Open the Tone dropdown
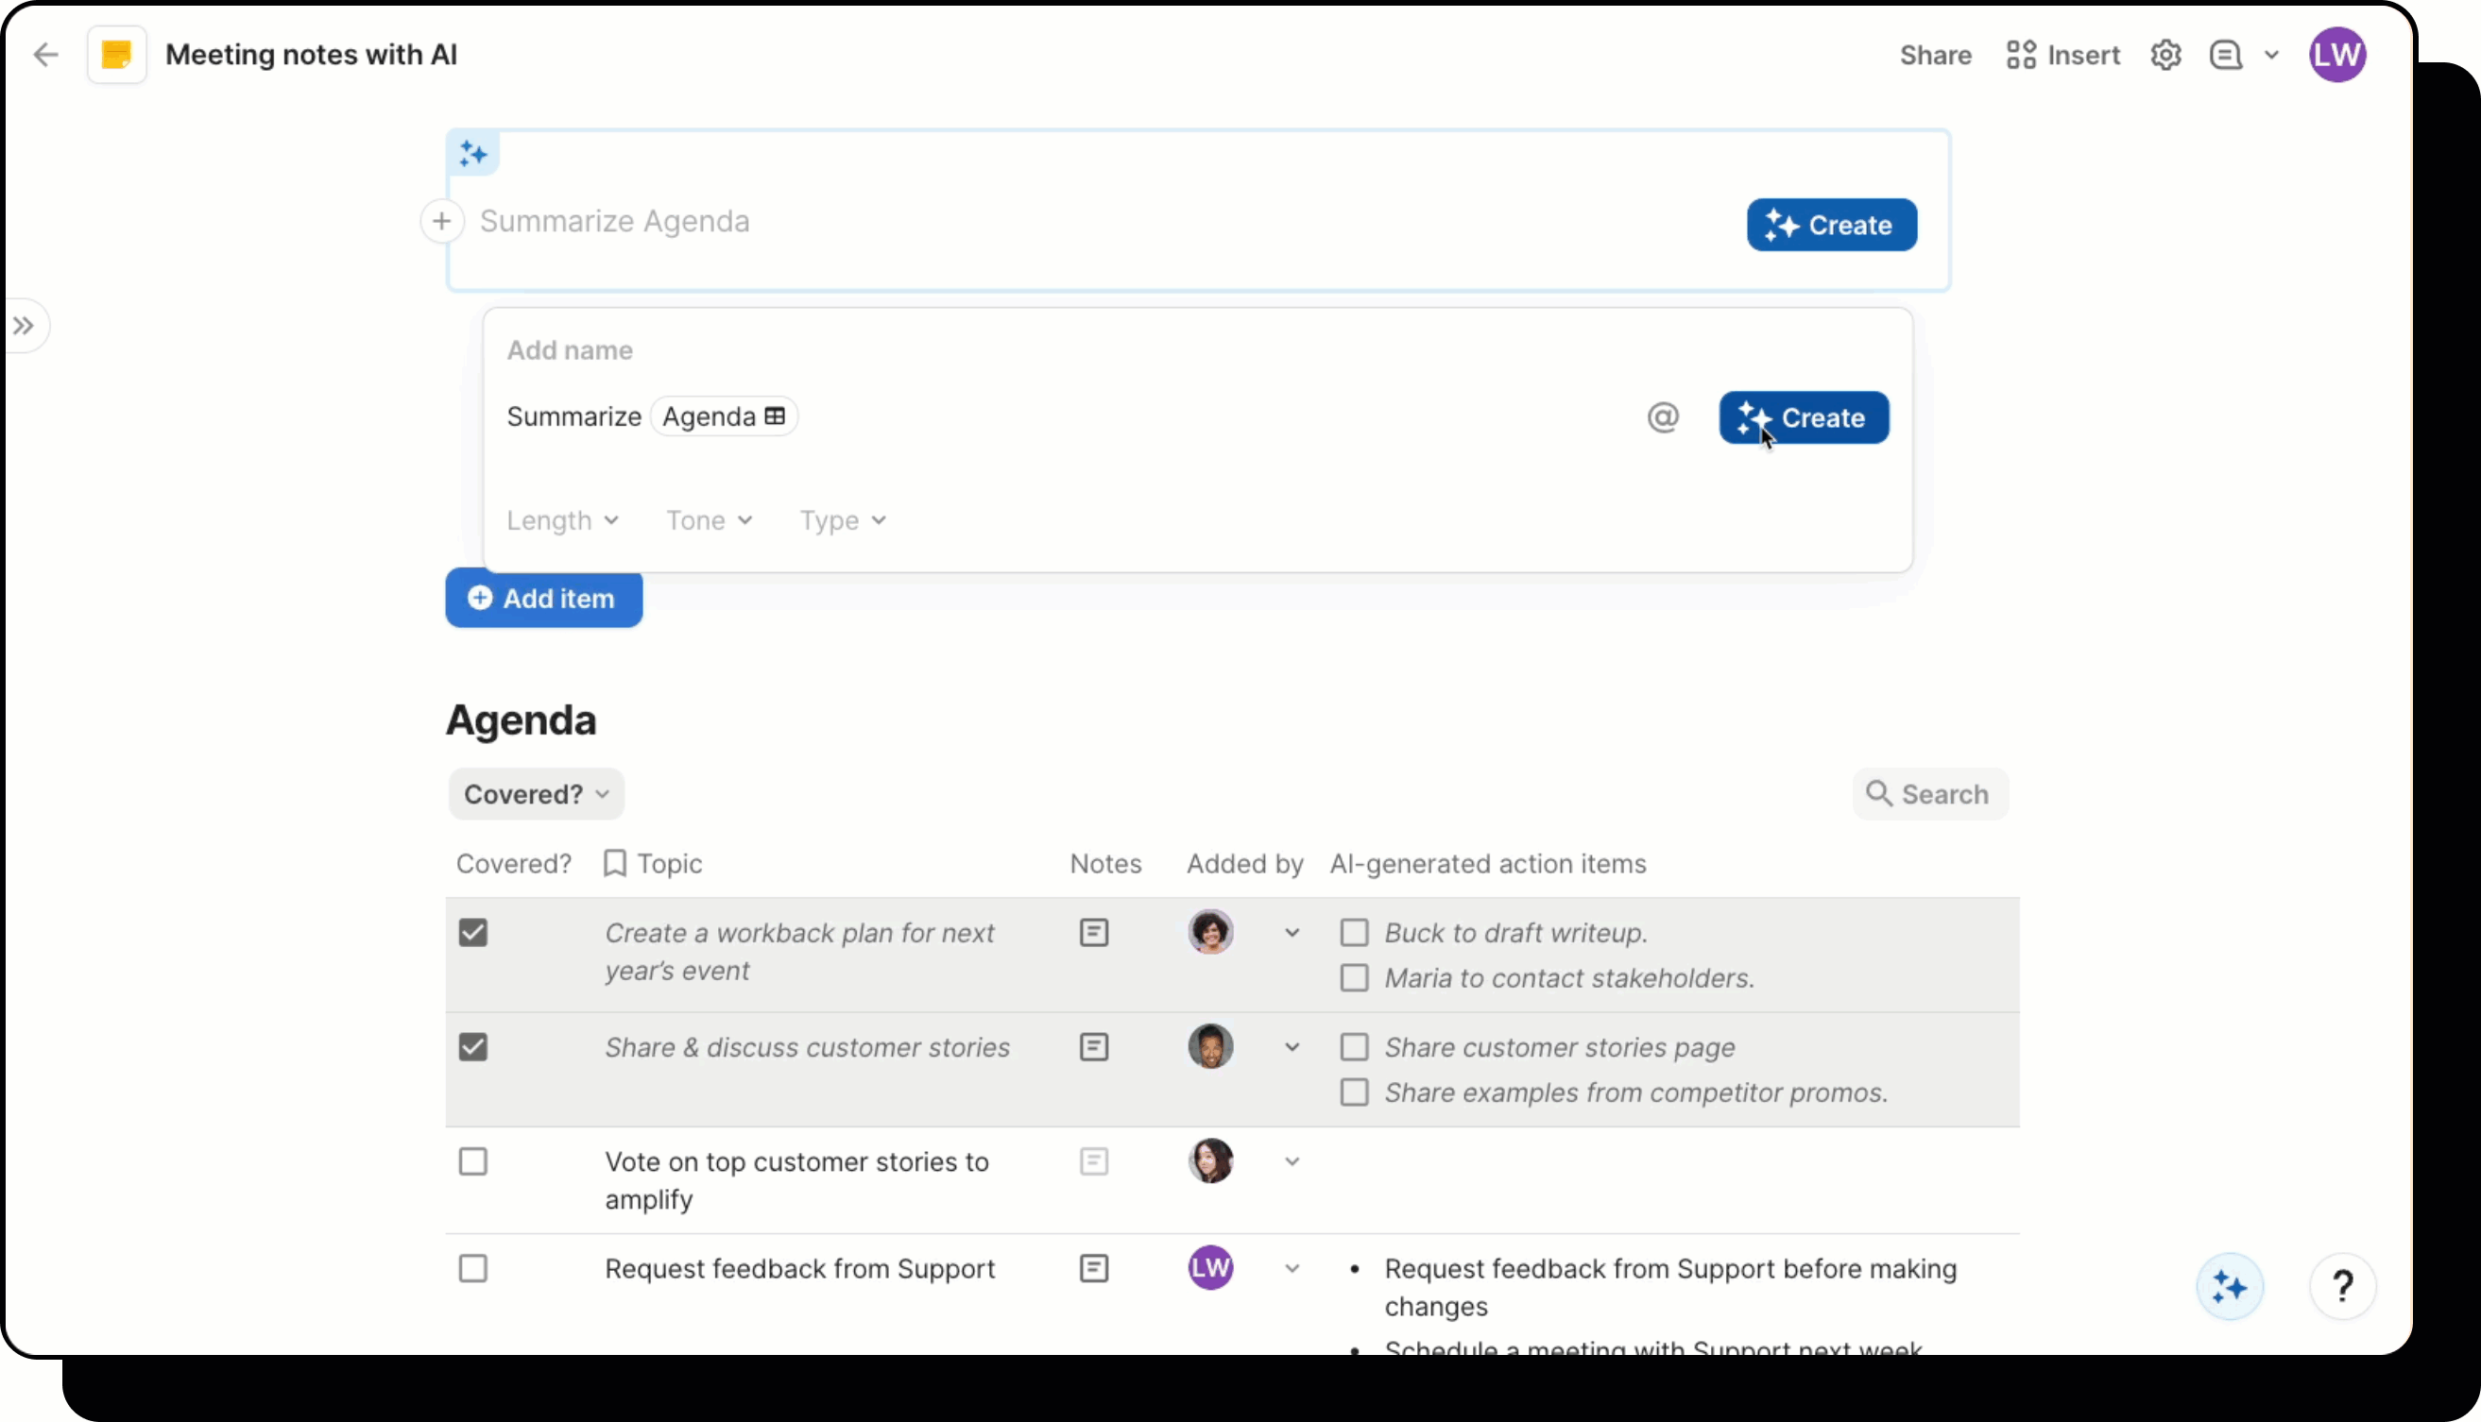 [x=709, y=520]
